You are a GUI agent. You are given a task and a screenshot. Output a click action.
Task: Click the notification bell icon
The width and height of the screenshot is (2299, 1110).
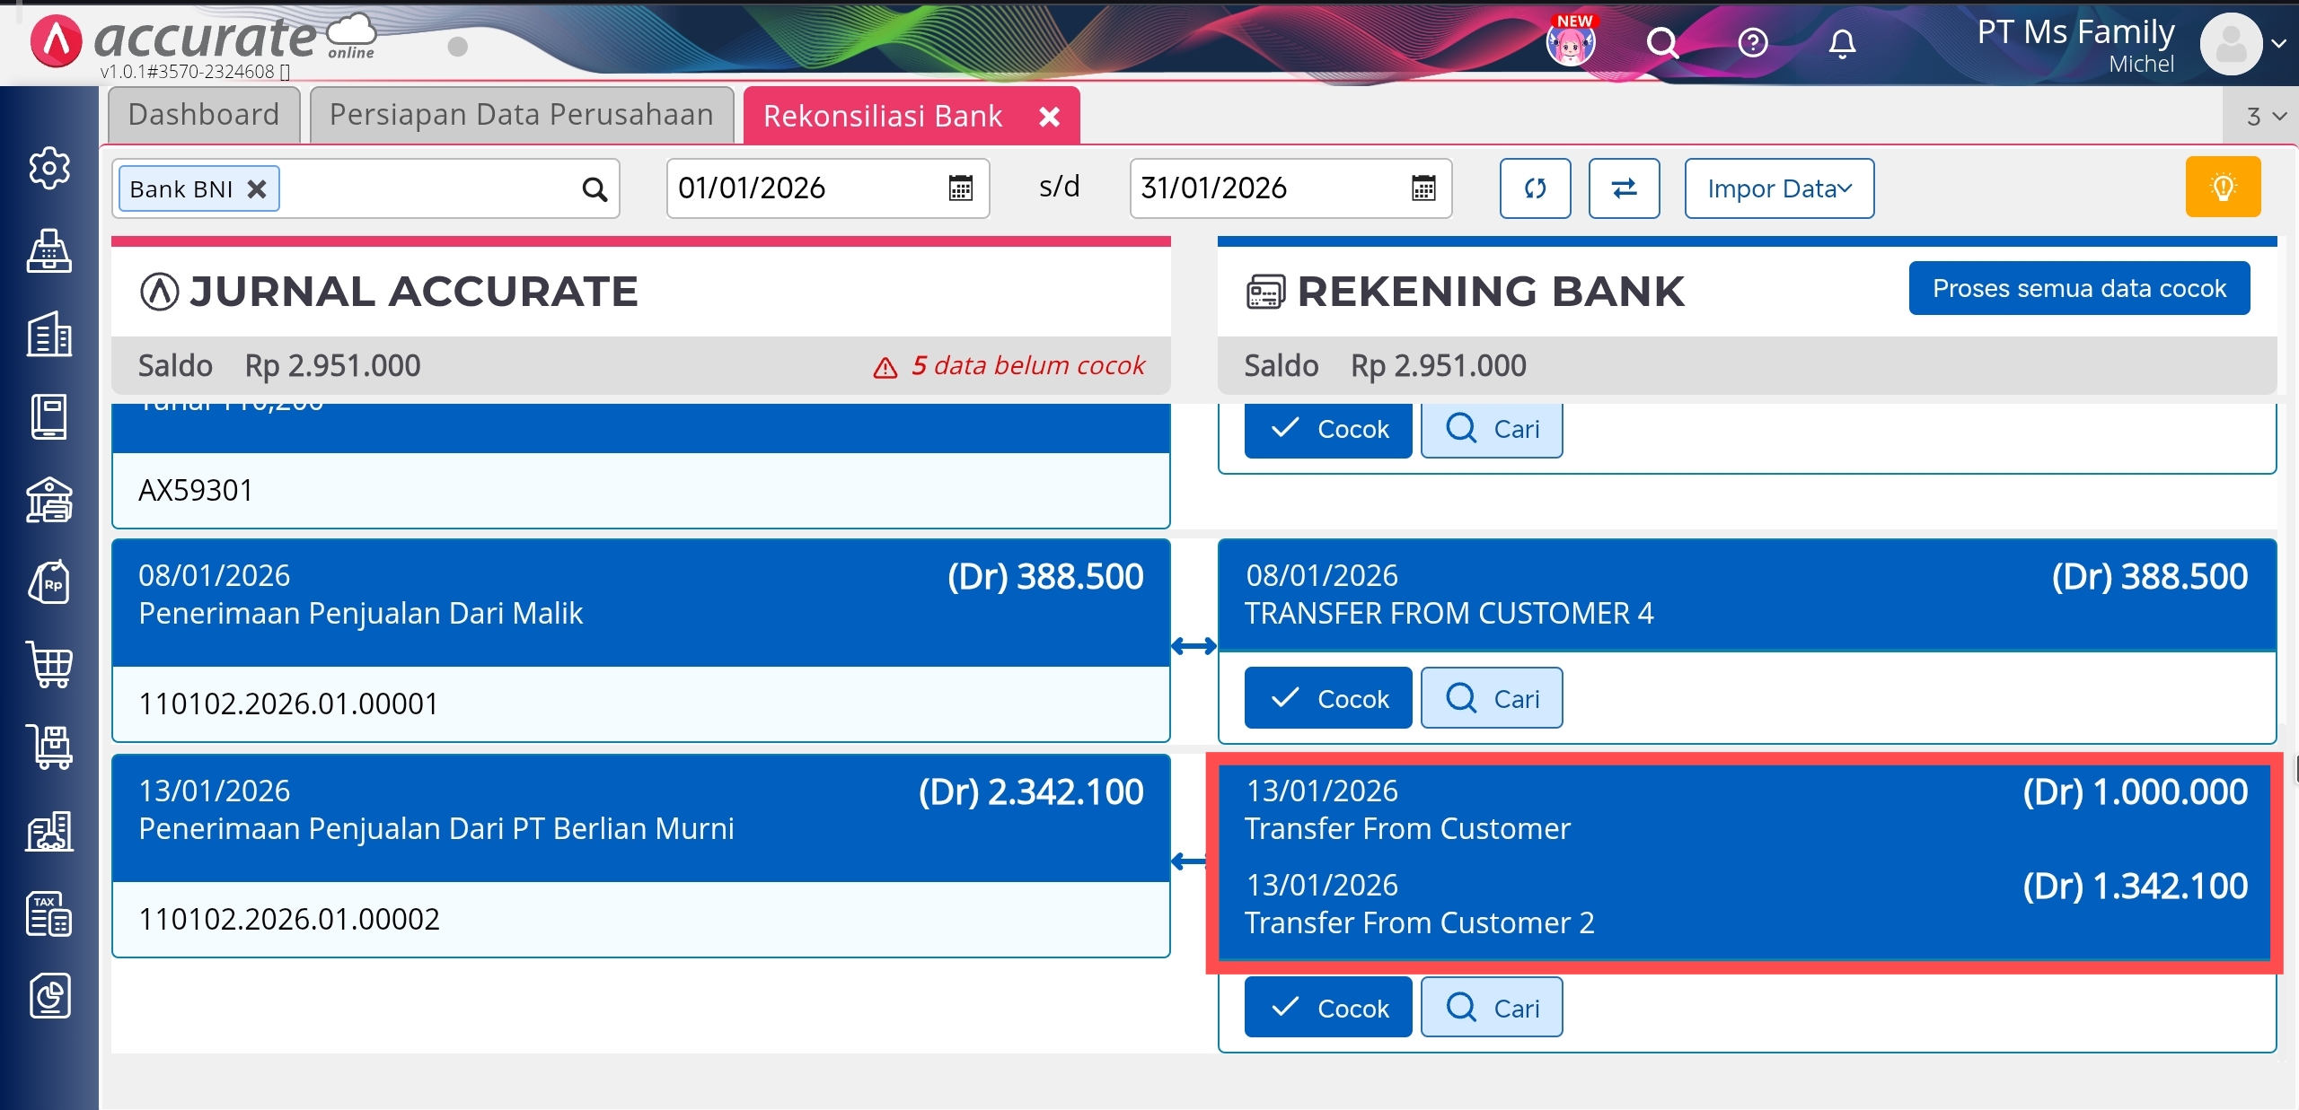(1842, 42)
